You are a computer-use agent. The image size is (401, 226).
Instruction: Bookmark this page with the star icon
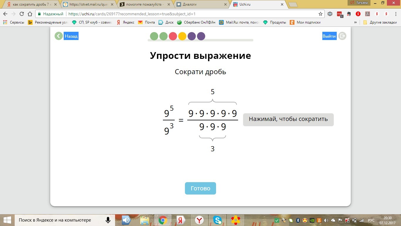coord(321,14)
